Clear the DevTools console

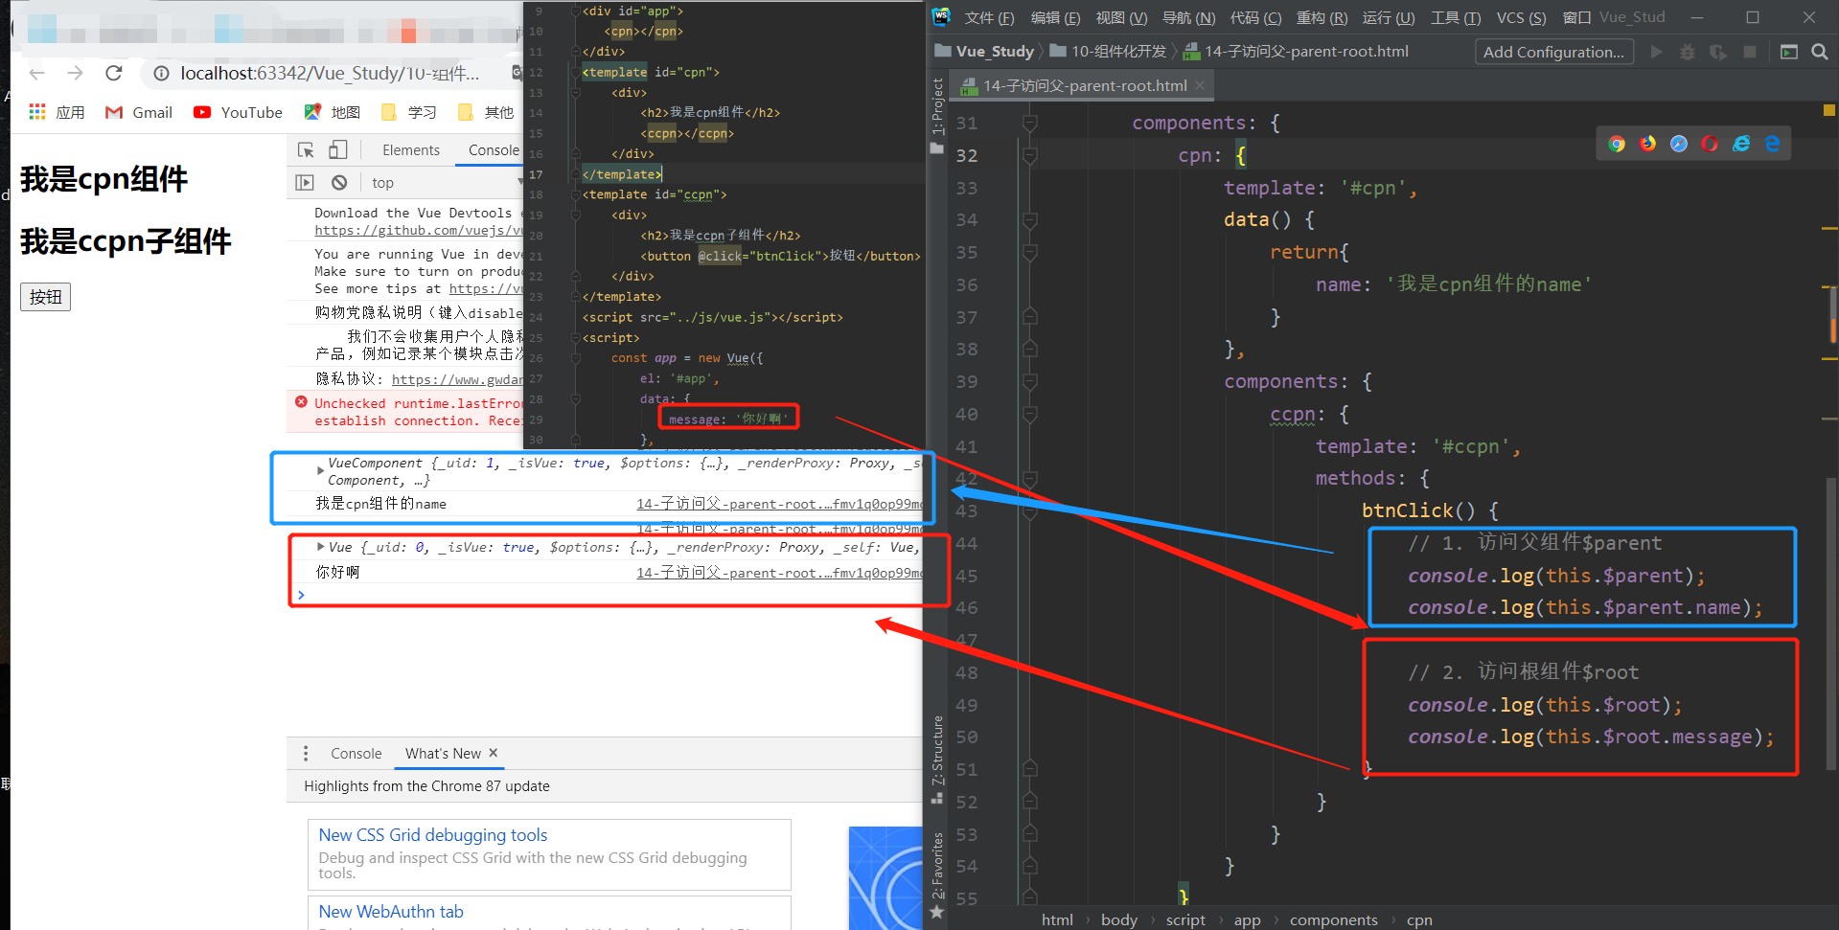tap(339, 182)
